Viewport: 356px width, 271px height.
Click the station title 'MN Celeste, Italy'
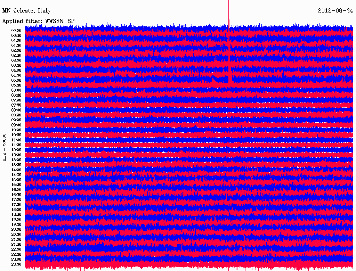(26, 11)
